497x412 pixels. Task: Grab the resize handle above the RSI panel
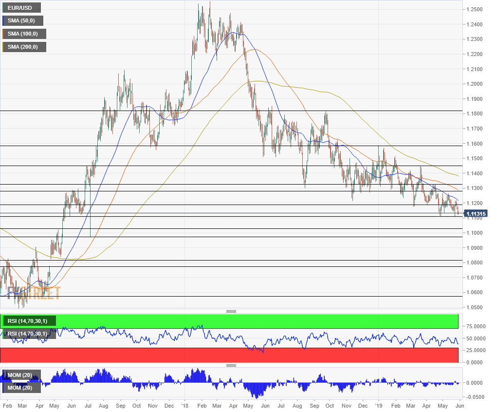point(231,311)
